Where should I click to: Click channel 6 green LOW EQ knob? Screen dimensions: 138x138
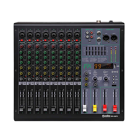[x=61, y=62]
